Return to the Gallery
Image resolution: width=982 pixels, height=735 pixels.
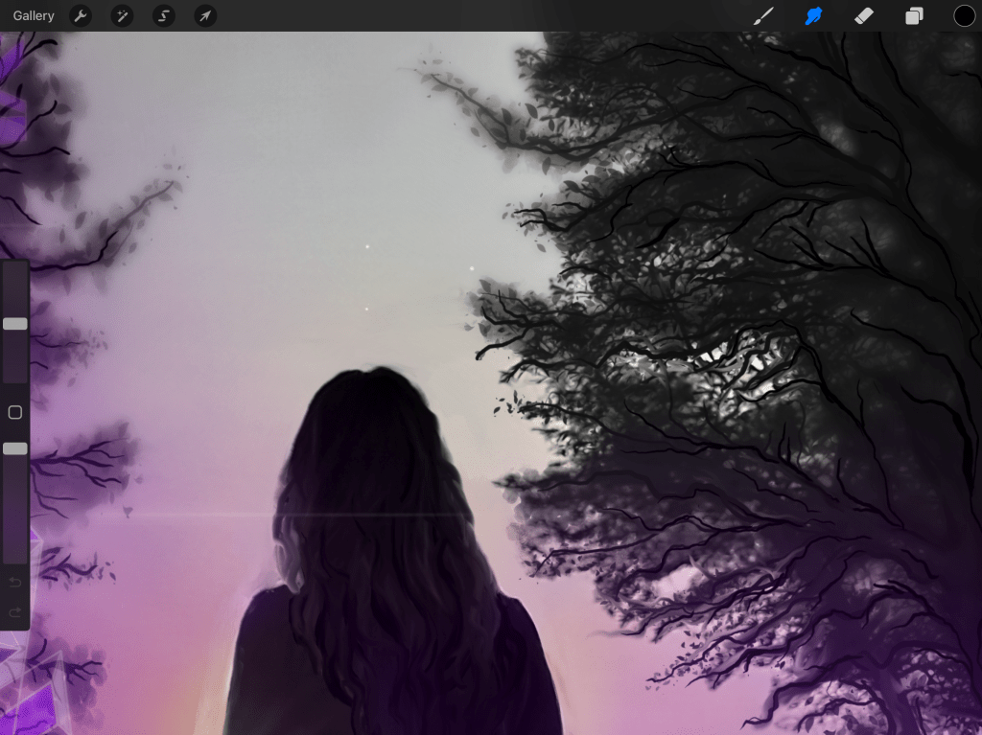34,16
